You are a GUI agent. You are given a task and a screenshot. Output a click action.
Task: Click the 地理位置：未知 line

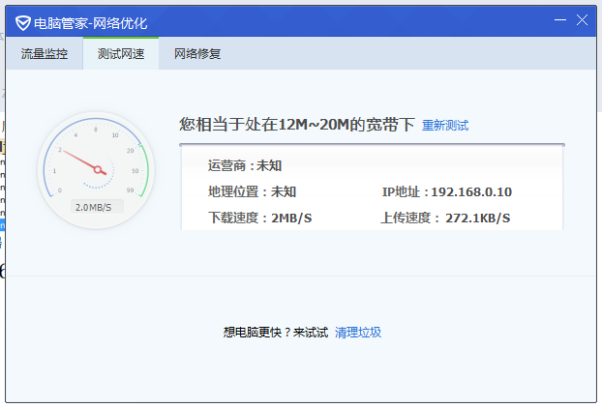[x=253, y=191]
